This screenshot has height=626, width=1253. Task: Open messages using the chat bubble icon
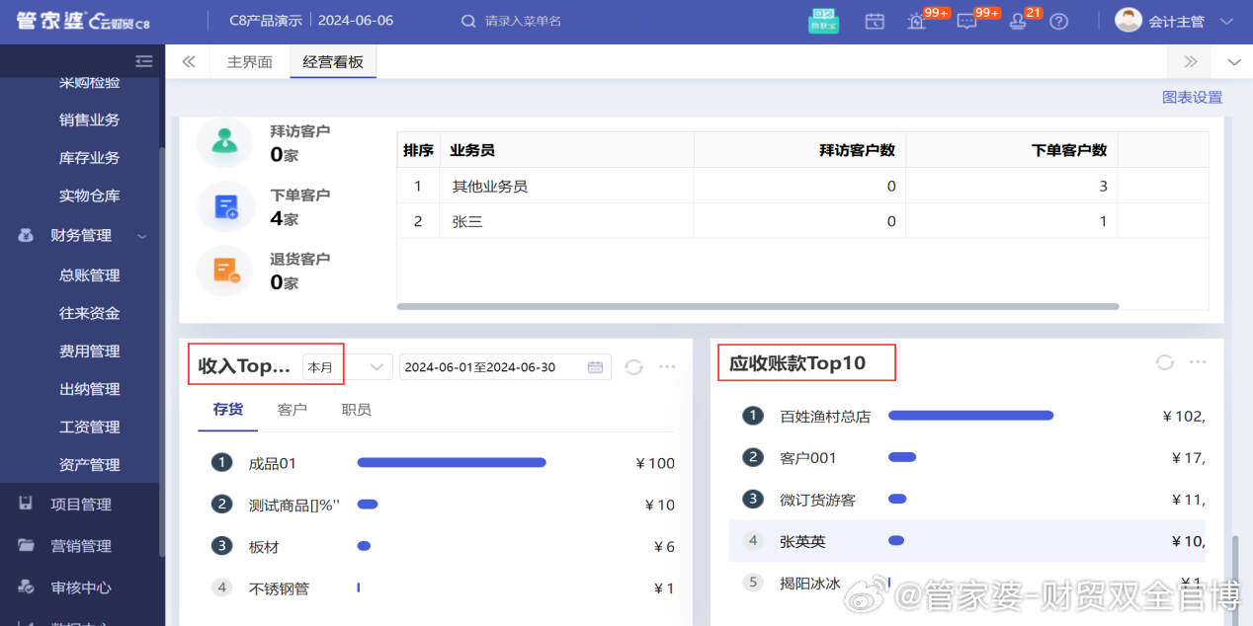[968, 22]
